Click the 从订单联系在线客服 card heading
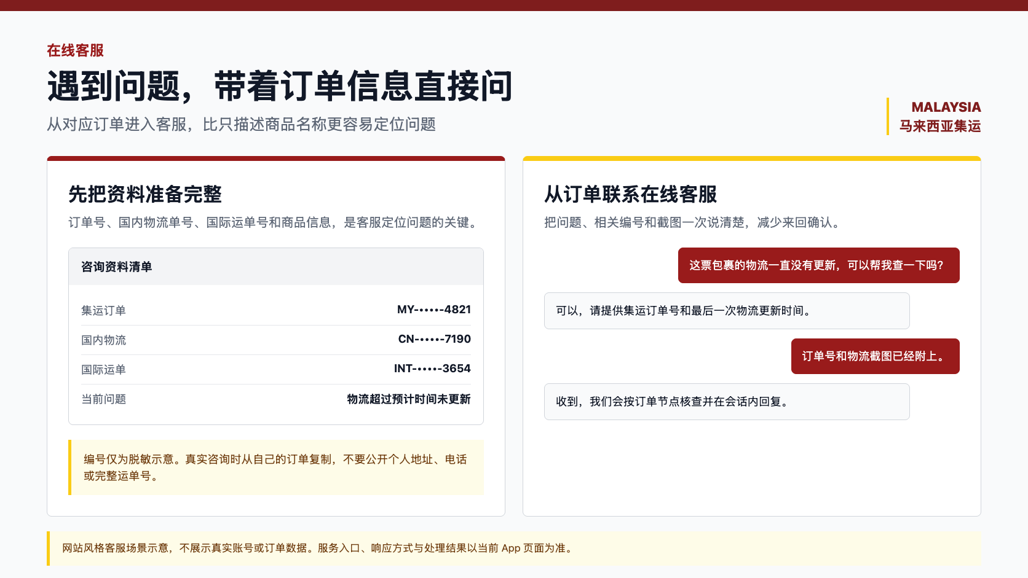Screen dimensions: 1028x578 pyautogui.click(x=631, y=194)
